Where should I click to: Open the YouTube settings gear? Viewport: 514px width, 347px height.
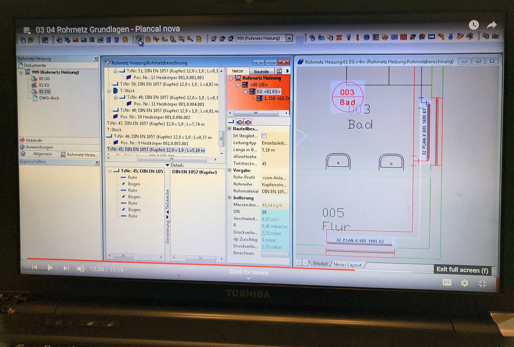coord(464,283)
